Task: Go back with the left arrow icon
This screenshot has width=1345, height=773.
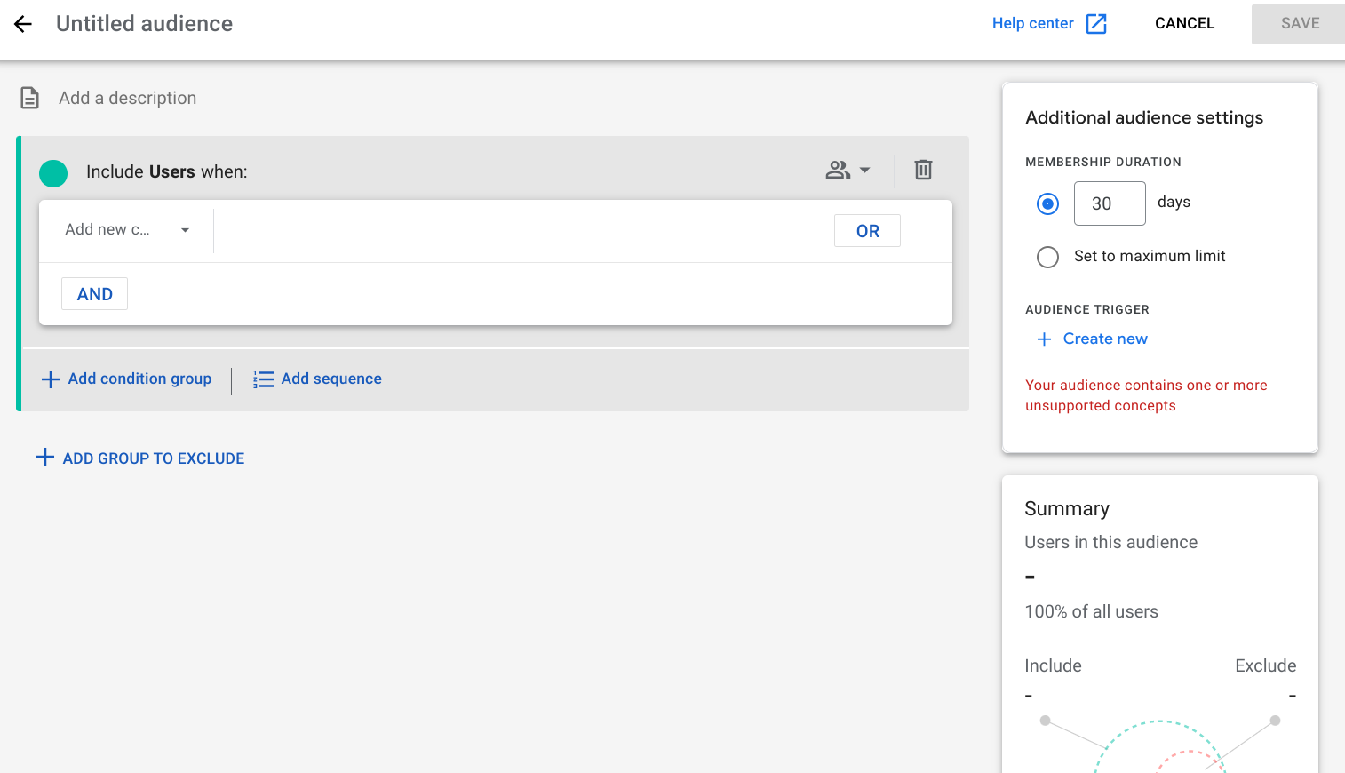Action: coord(23,24)
